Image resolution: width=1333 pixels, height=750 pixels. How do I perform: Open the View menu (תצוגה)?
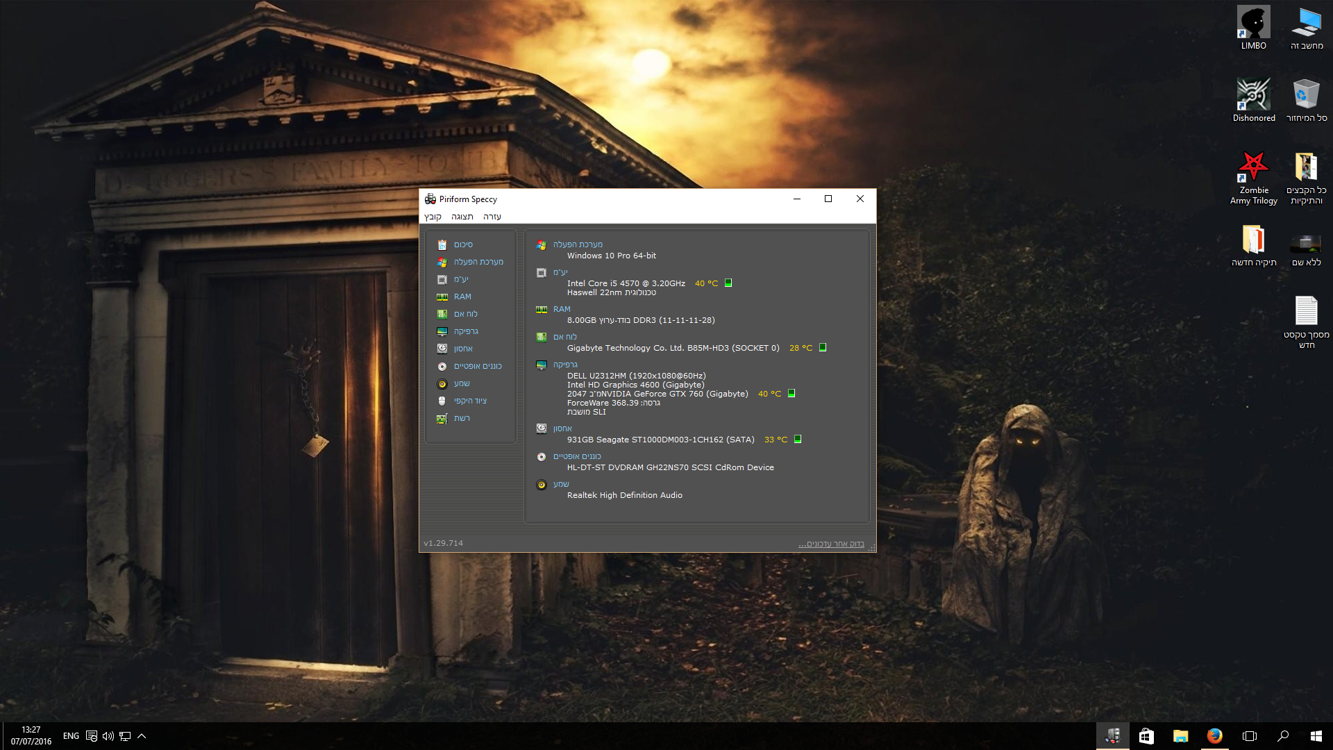pos(462,217)
